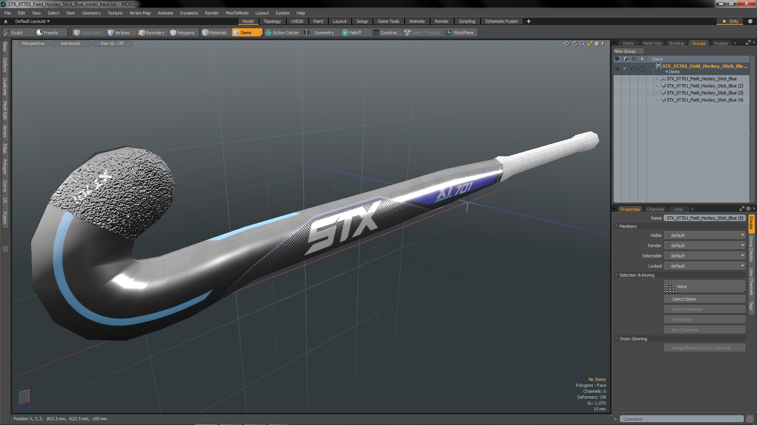Click the axis gizmo at viewport bottom left
Viewport: 757px width, 425px height.
pyautogui.click(x=24, y=398)
